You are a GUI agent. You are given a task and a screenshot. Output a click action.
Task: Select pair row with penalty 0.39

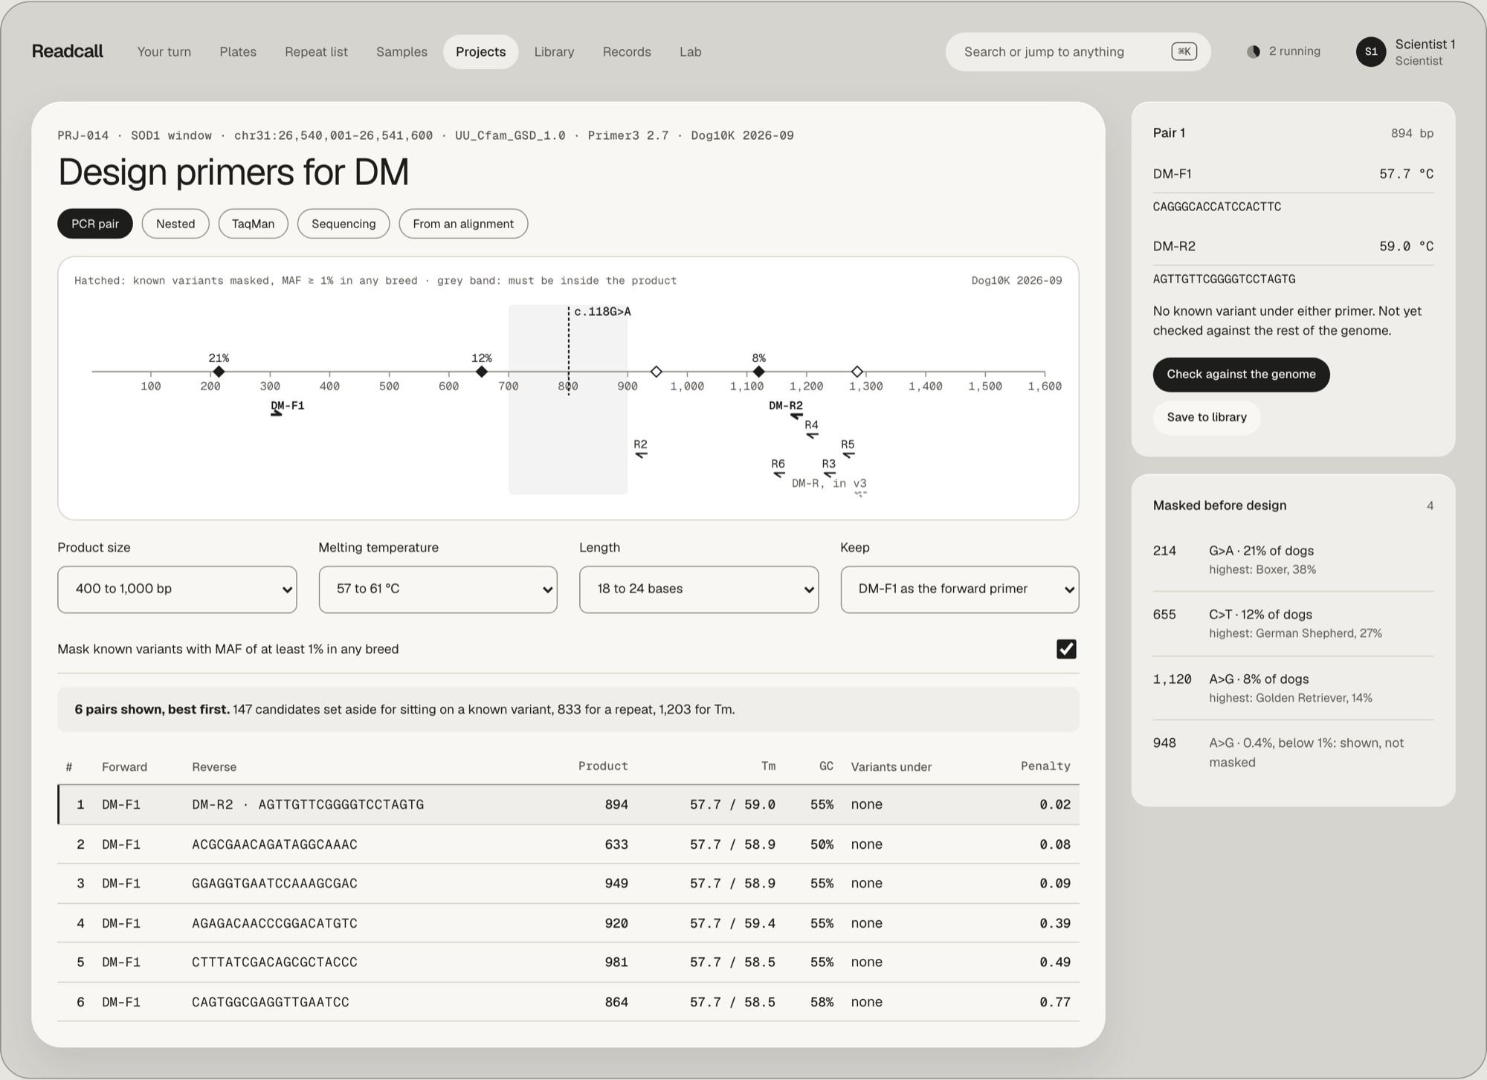tap(568, 923)
